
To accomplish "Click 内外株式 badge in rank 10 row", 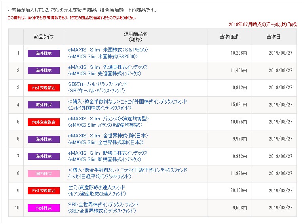I will pos(44,208).
